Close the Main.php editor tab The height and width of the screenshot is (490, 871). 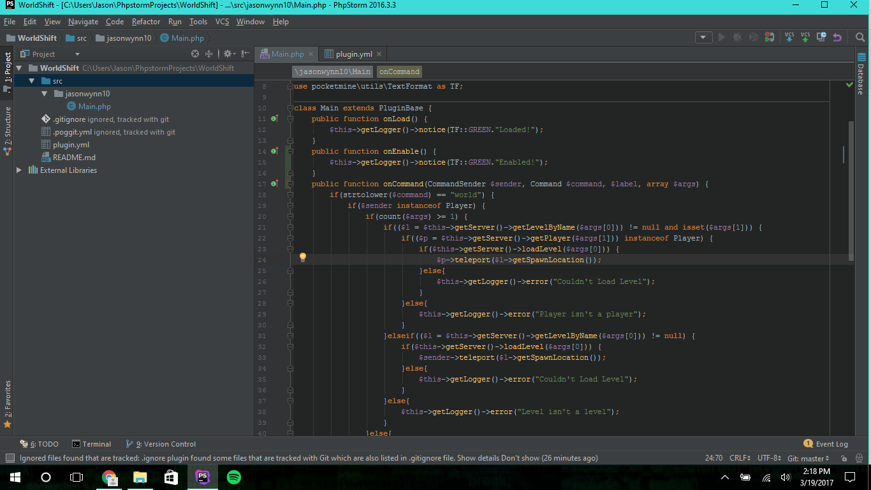tap(311, 54)
